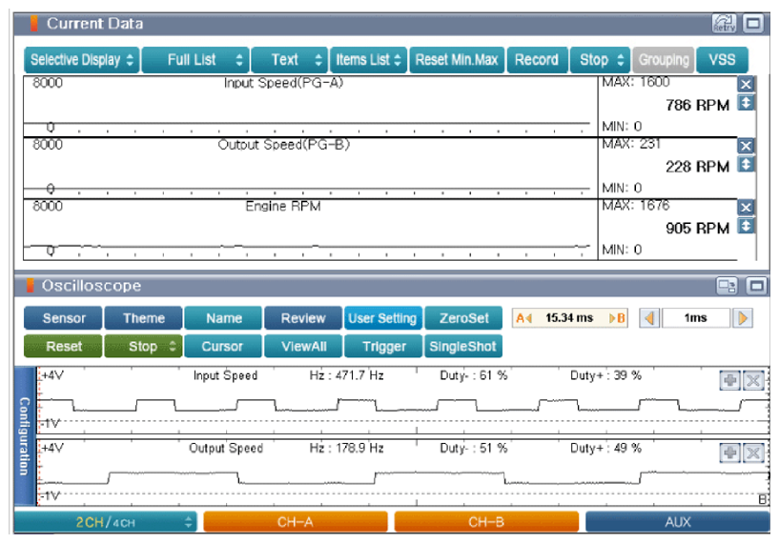Close the Output Speed(PG-B) graph row
This screenshot has width=779, height=543.
(746, 146)
